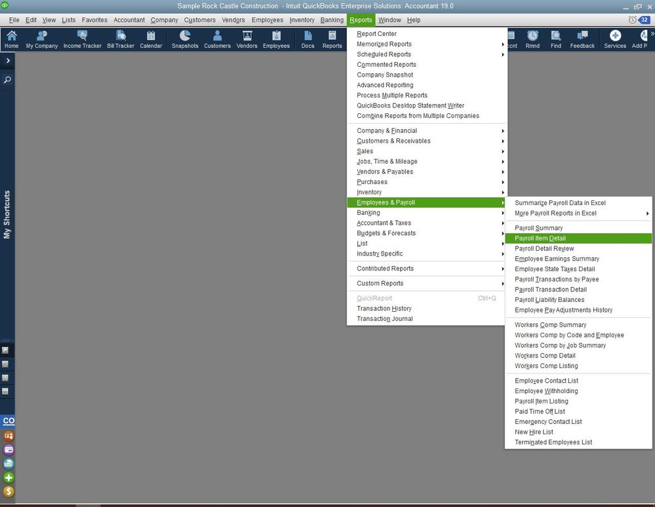Image resolution: width=655 pixels, height=507 pixels.
Task: Click the purple calendar sidebar icon
Action: 9,450
